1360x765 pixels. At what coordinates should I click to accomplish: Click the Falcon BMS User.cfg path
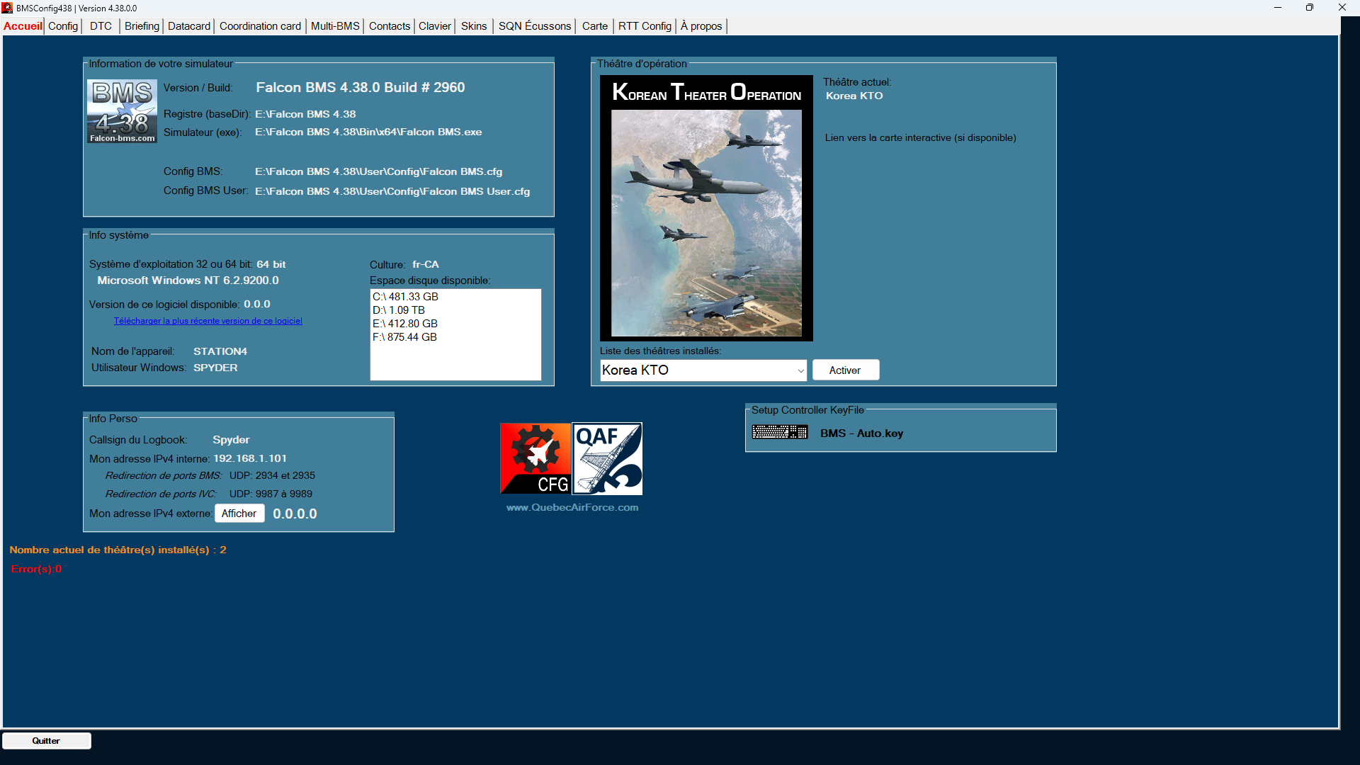pyautogui.click(x=392, y=191)
